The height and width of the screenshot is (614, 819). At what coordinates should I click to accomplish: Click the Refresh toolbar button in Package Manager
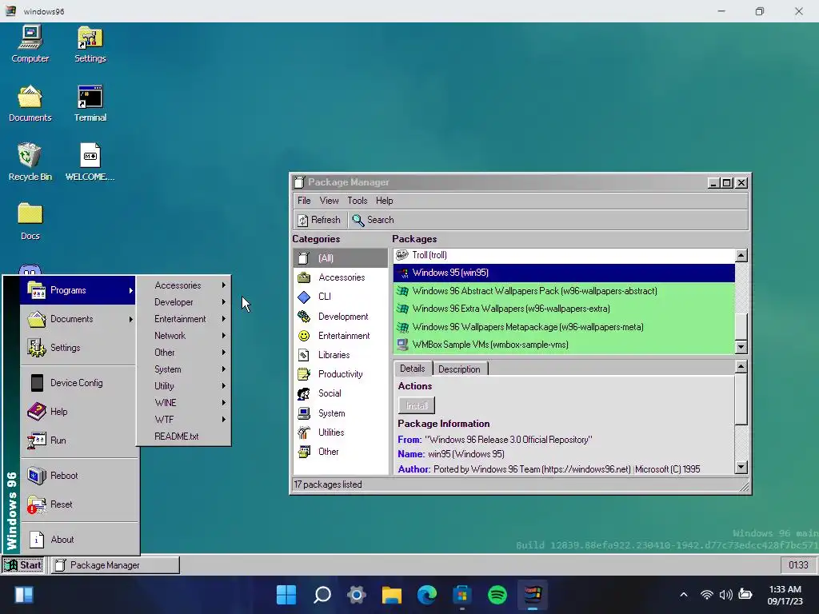[319, 220]
